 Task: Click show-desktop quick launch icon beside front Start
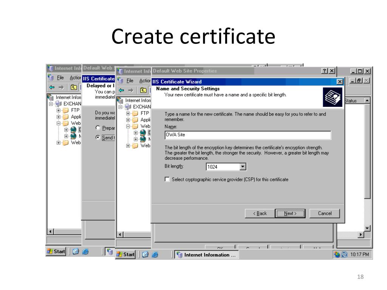146,255
